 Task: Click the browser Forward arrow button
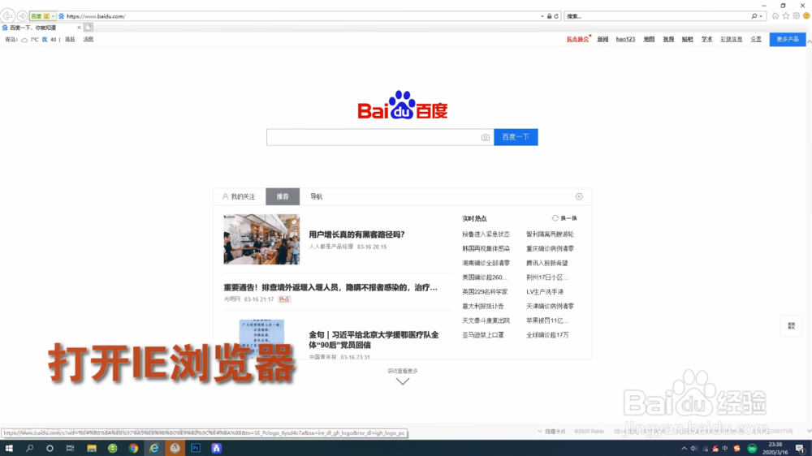click(x=22, y=16)
